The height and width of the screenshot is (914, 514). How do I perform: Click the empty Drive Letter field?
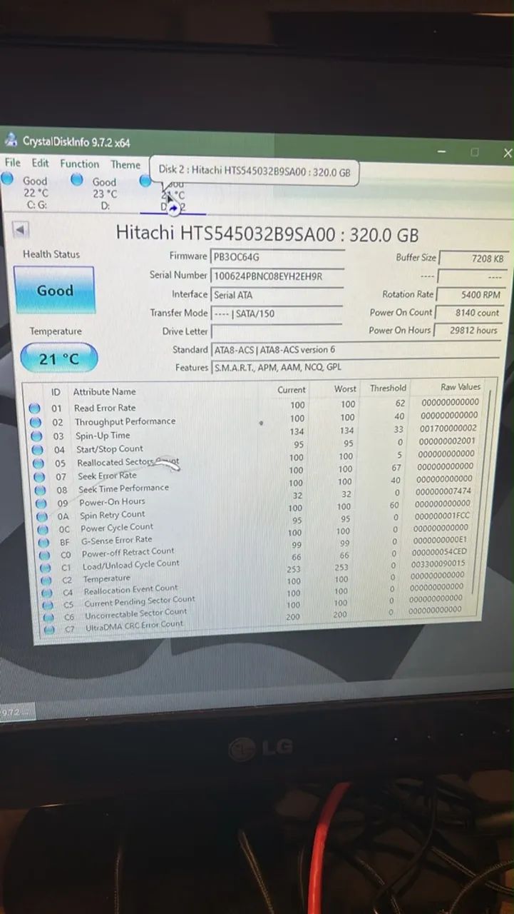point(277,331)
